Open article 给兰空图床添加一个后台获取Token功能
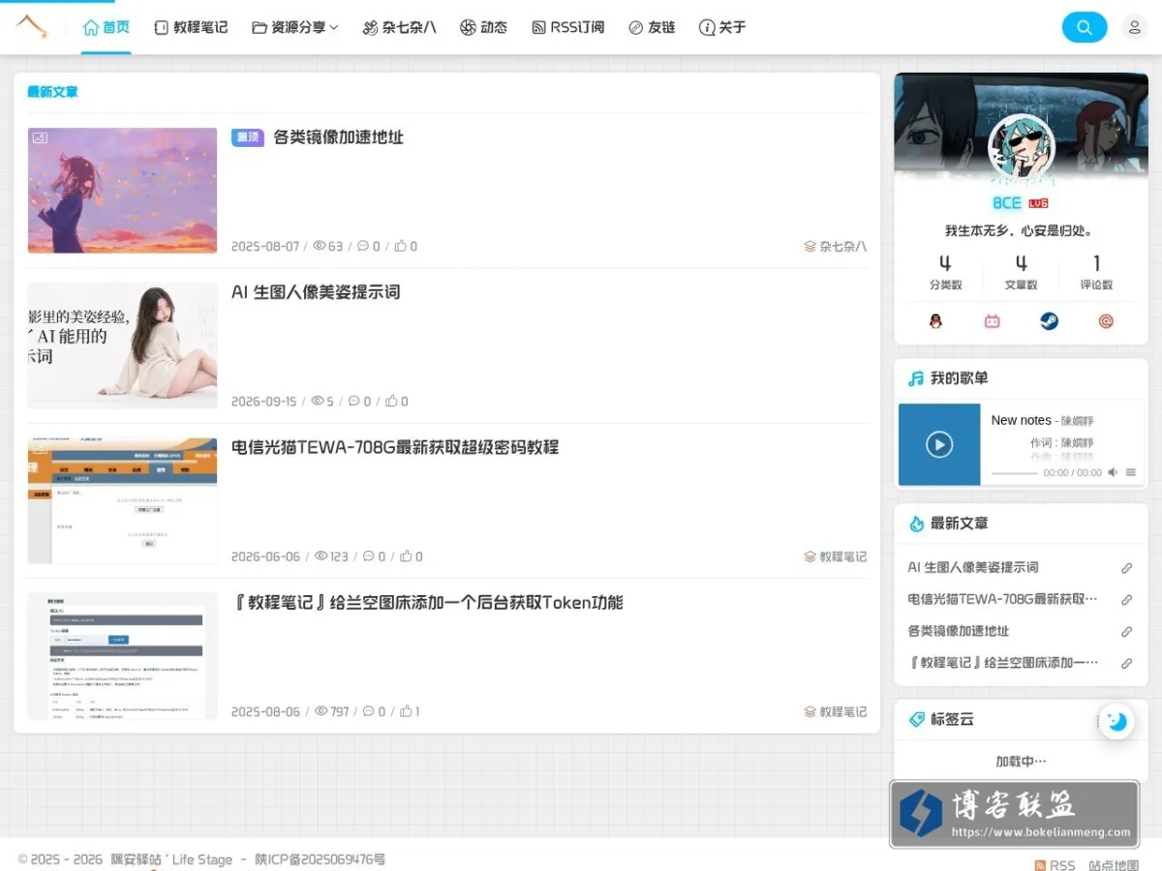The width and height of the screenshot is (1162, 871). click(427, 602)
